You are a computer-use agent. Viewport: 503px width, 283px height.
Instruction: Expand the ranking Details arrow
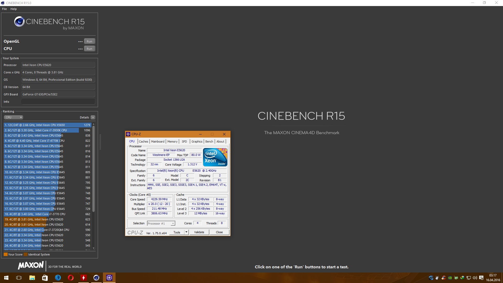click(93, 117)
